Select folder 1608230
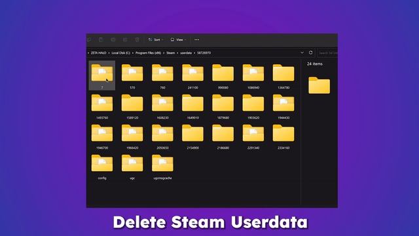 click(x=162, y=106)
